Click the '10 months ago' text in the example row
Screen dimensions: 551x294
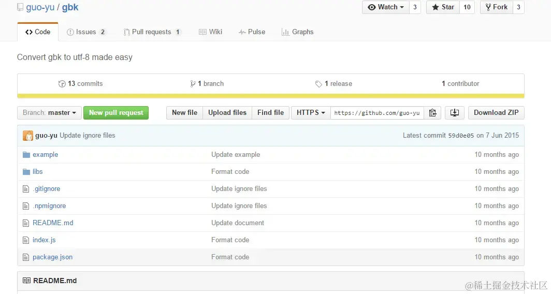[497, 155]
